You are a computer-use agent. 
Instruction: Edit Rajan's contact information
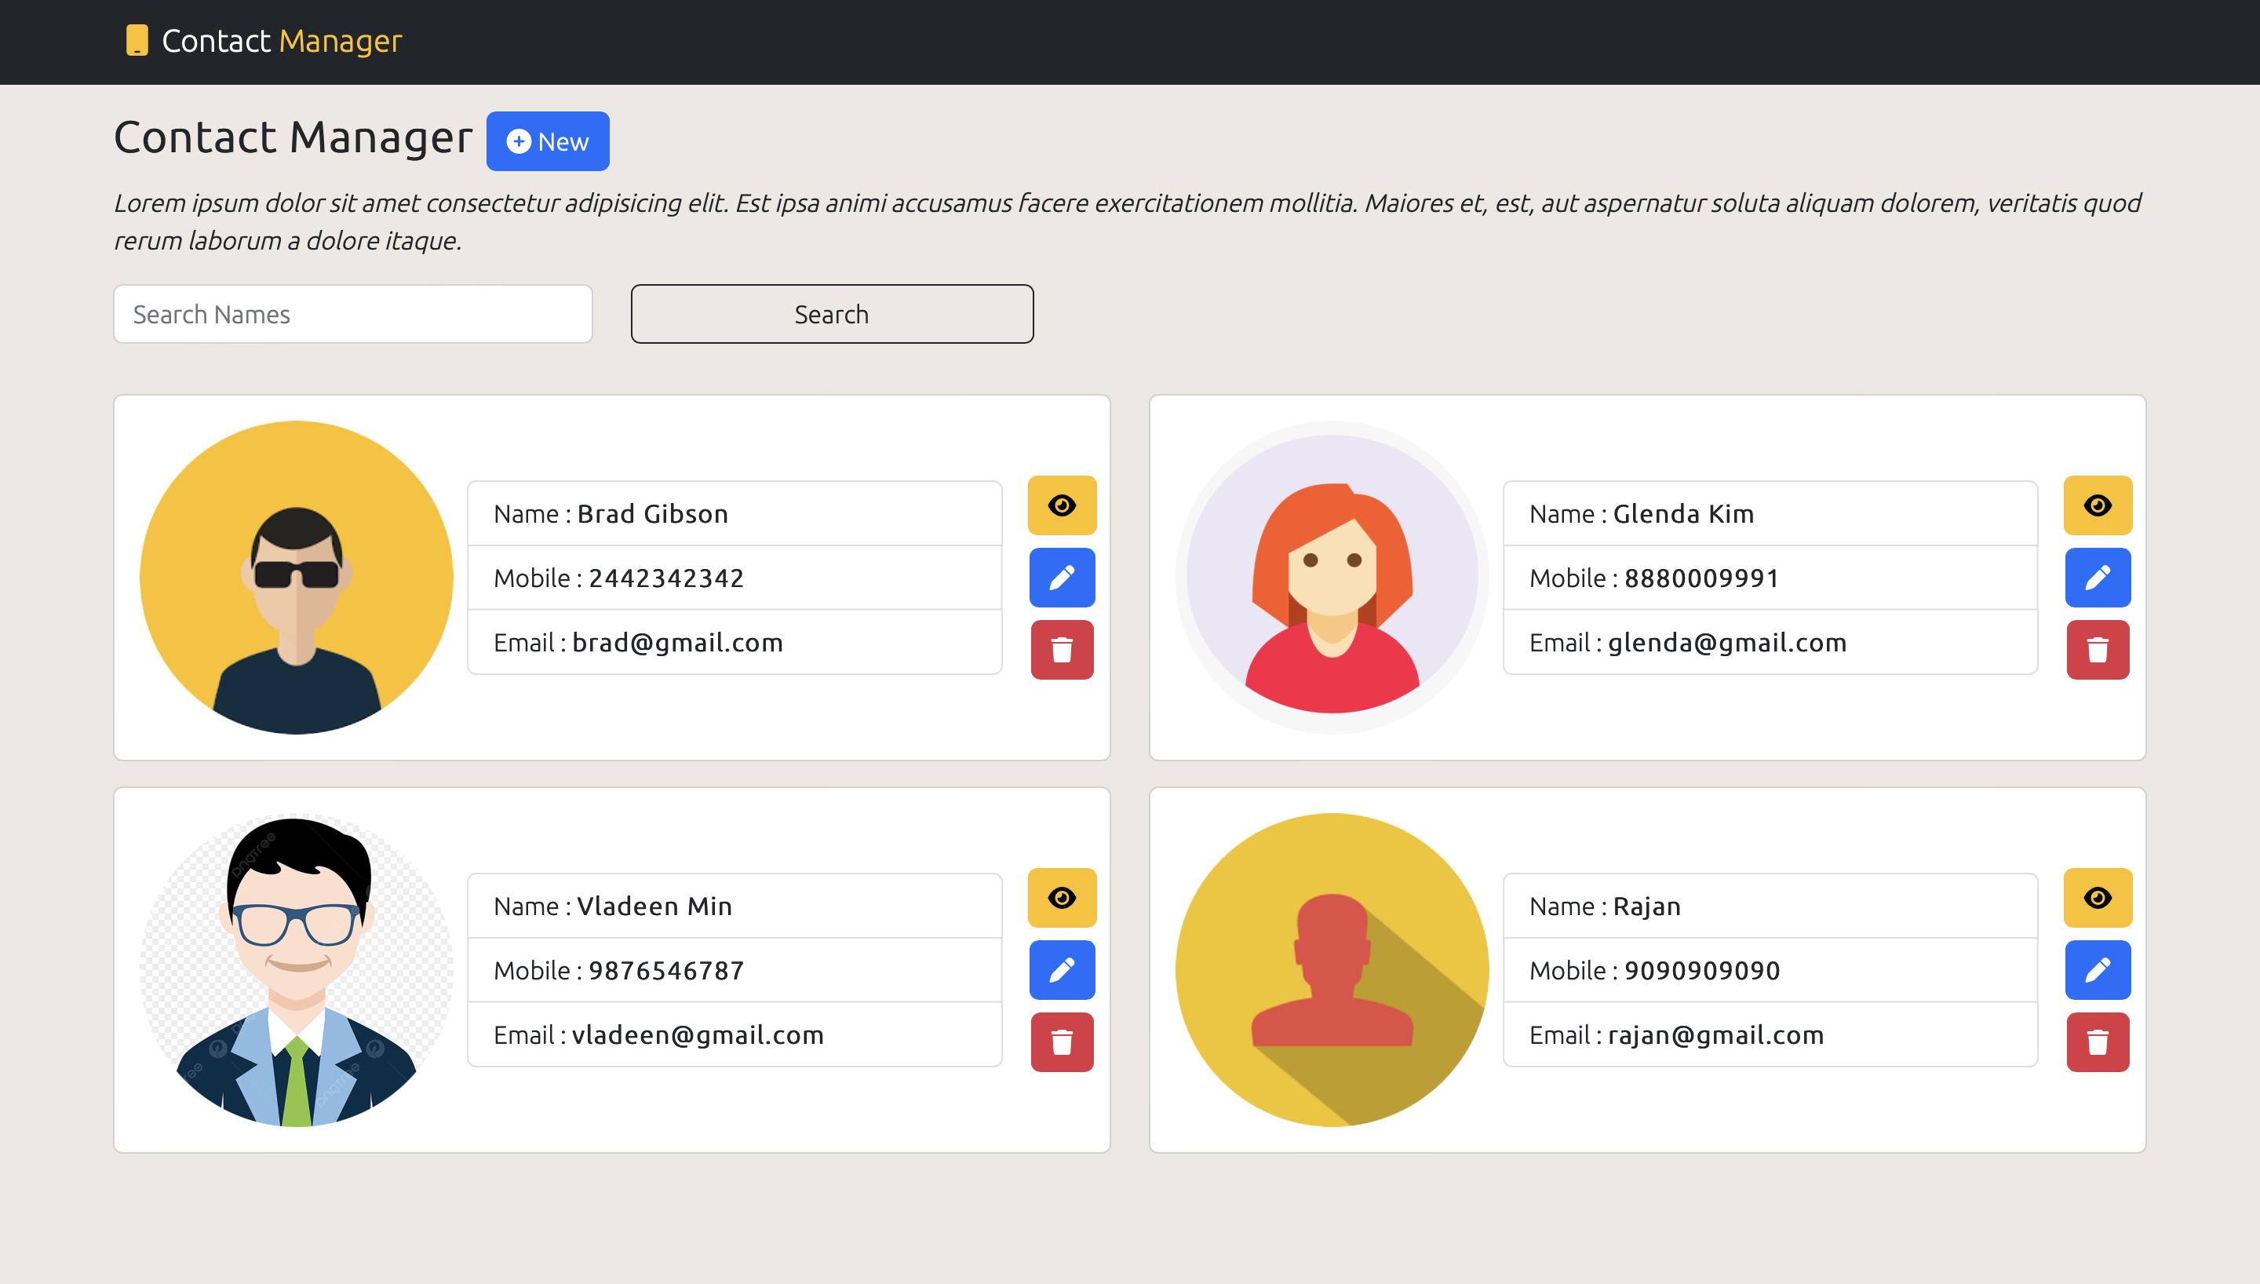tap(2098, 970)
